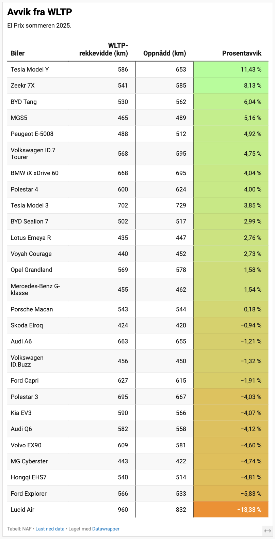
Task: Select Lucid Air's WLTP value 960
Action: 123,510
